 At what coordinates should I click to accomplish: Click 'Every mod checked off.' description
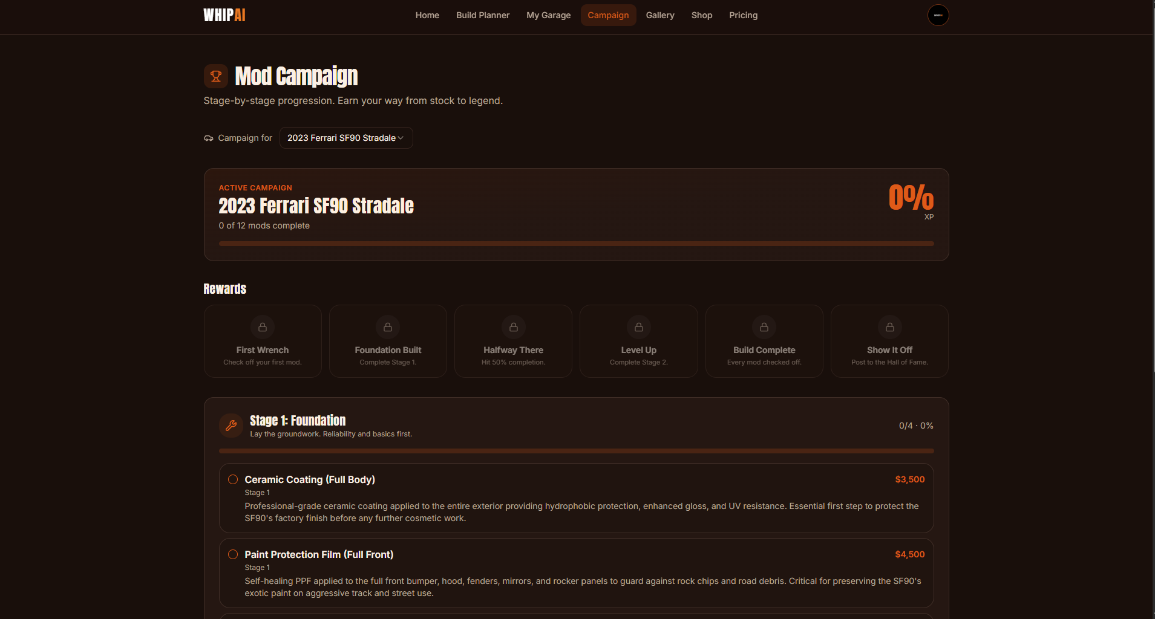pos(764,362)
